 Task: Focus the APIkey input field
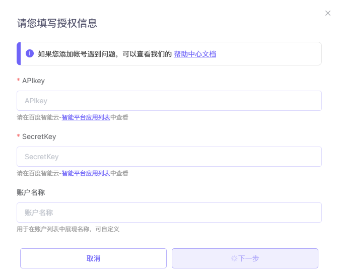(x=169, y=101)
